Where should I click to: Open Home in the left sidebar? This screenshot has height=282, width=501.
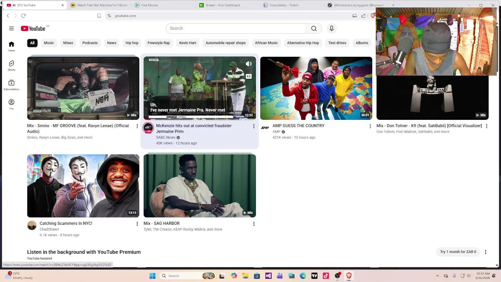point(11,46)
